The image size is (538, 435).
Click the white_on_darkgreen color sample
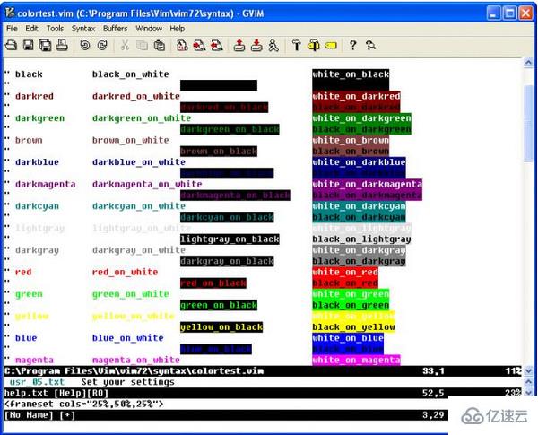click(x=361, y=118)
